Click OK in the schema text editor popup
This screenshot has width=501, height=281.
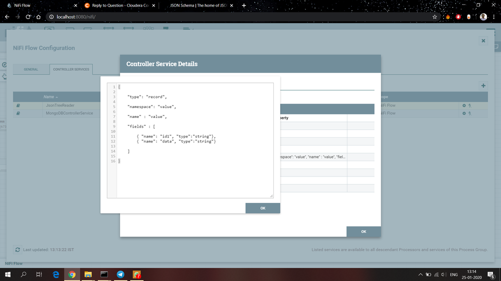(x=263, y=208)
